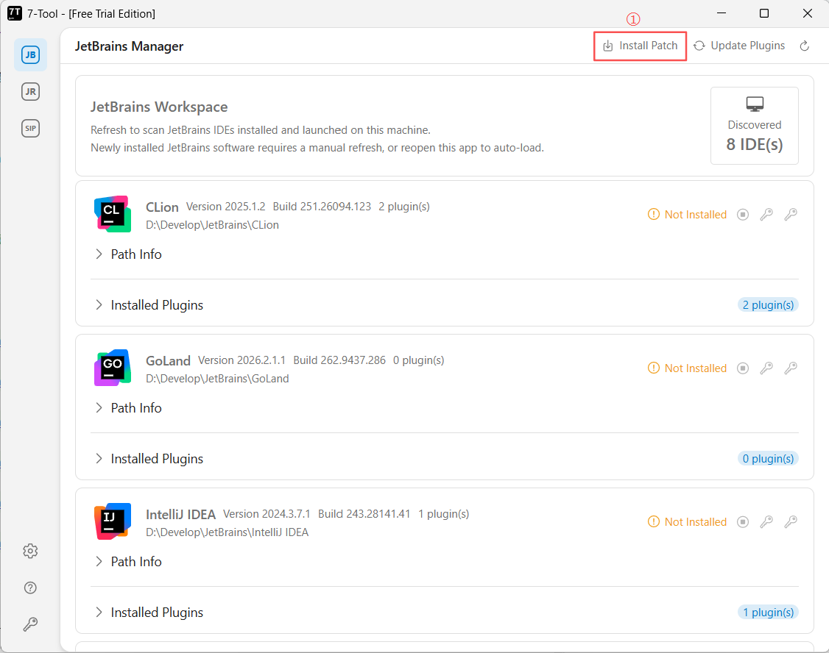
Task: Expand Installed Plugins under CLion
Action: (149, 304)
